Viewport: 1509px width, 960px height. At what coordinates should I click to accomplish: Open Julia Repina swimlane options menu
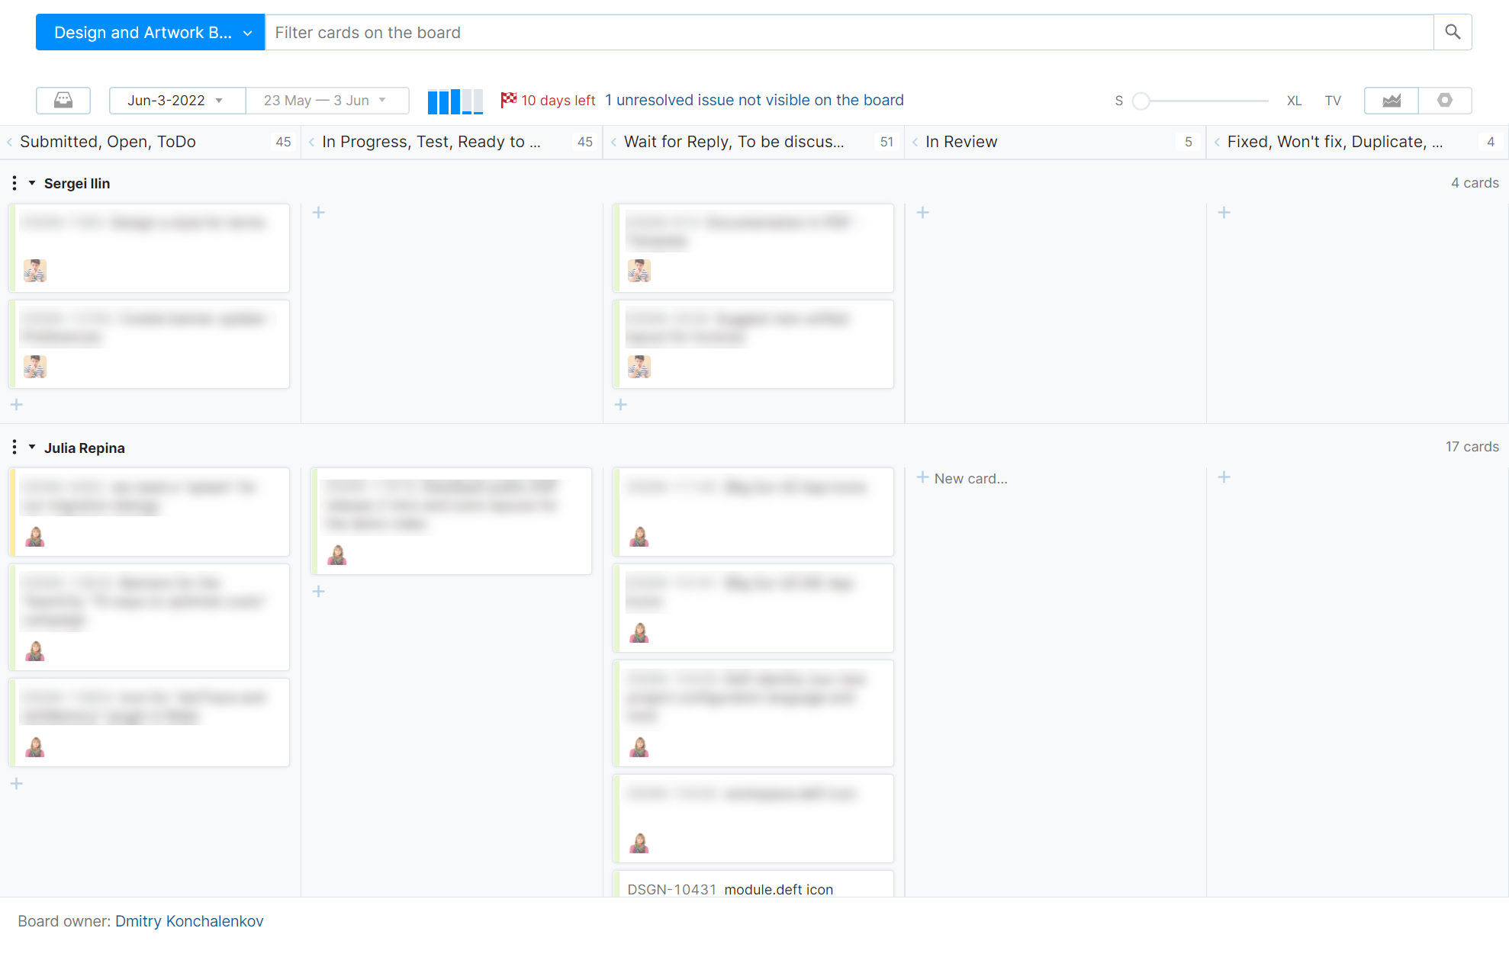[x=14, y=448]
